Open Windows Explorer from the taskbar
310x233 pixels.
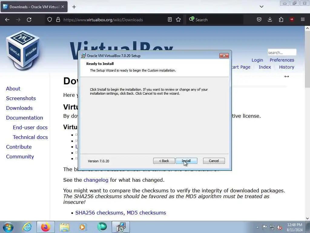(x=64, y=227)
